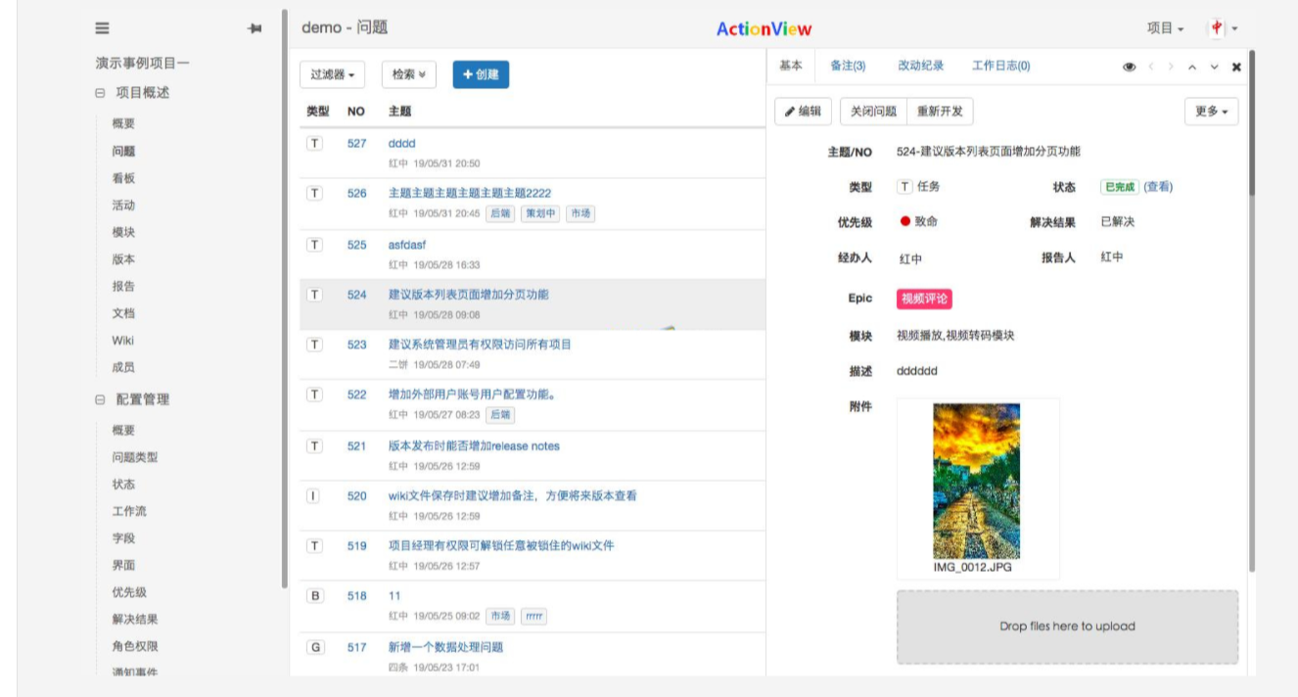Click the down chevron for next issue
This screenshot has width=1298, height=697.
coord(1214,67)
